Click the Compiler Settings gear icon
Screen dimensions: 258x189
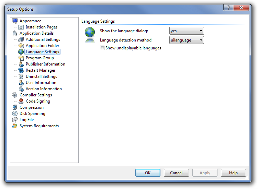(x=15, y=95)
